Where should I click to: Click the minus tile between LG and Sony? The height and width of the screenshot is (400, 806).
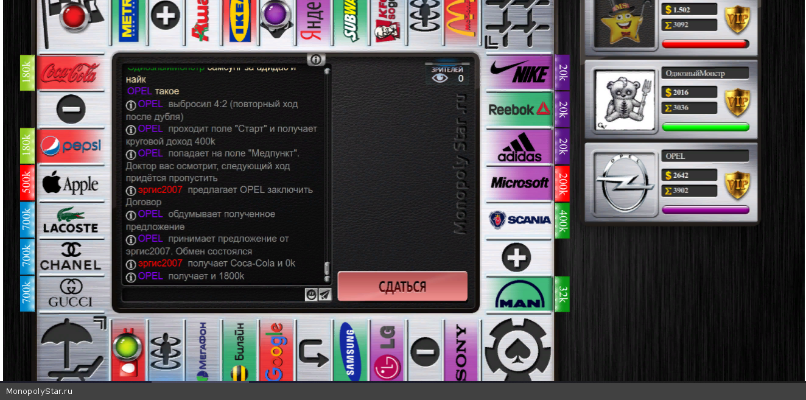pos(425,351)
